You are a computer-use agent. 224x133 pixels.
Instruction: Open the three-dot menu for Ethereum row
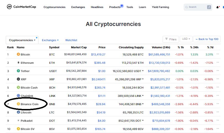coord(218,62)
